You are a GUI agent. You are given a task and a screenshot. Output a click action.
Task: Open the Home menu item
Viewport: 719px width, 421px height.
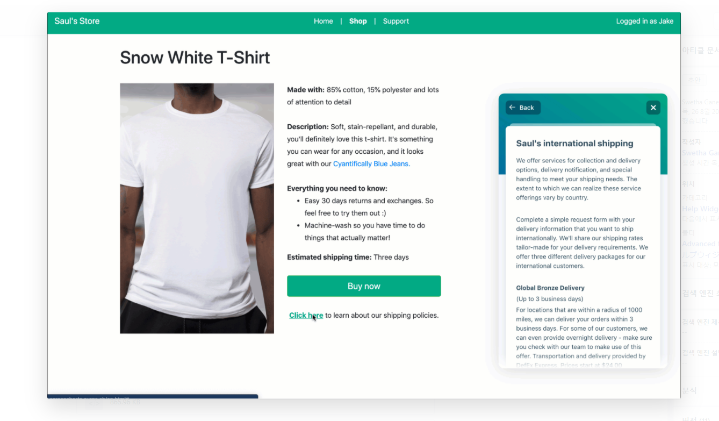323,22
